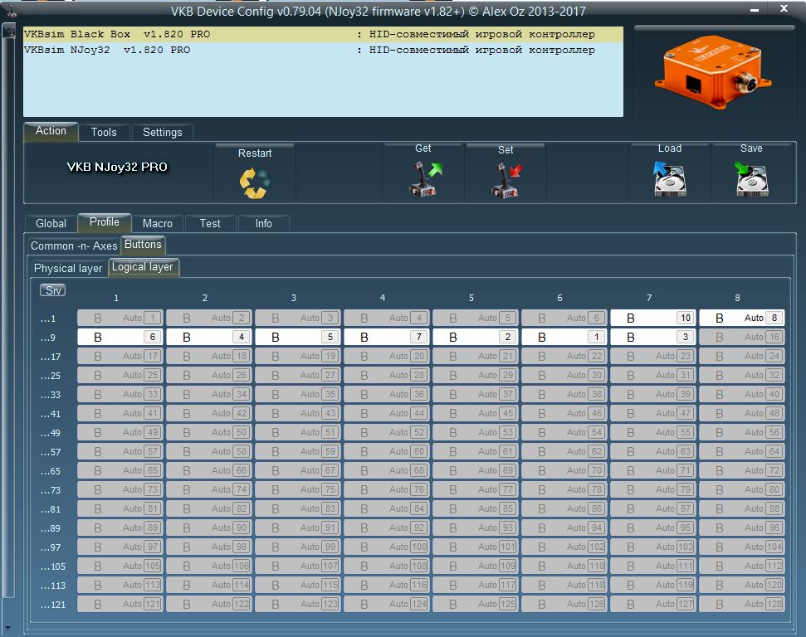Open the Settings tab
The image size is (806, 637).
(x=163, y=132)
